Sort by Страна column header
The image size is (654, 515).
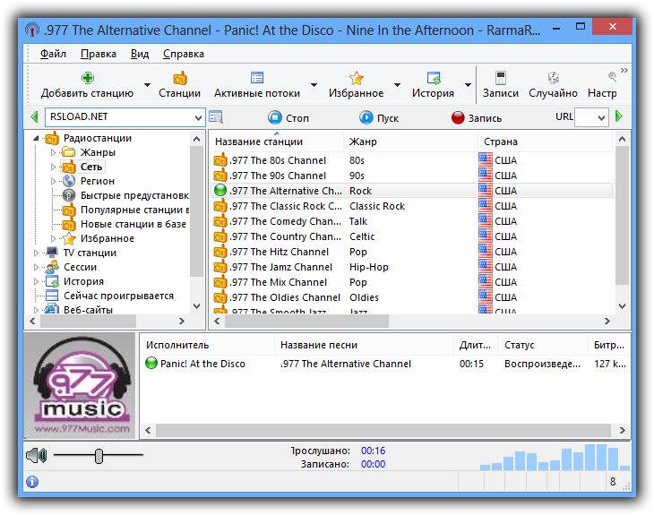click(x=545, y=142)
